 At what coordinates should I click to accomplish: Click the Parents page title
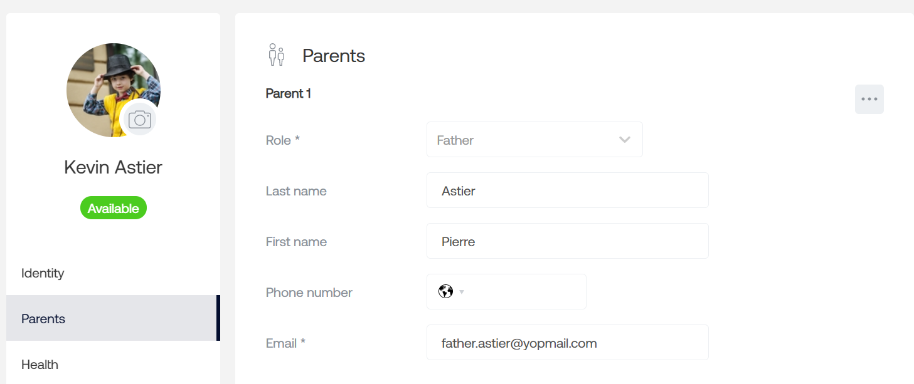pyautogui.click(x=334, y=56)
